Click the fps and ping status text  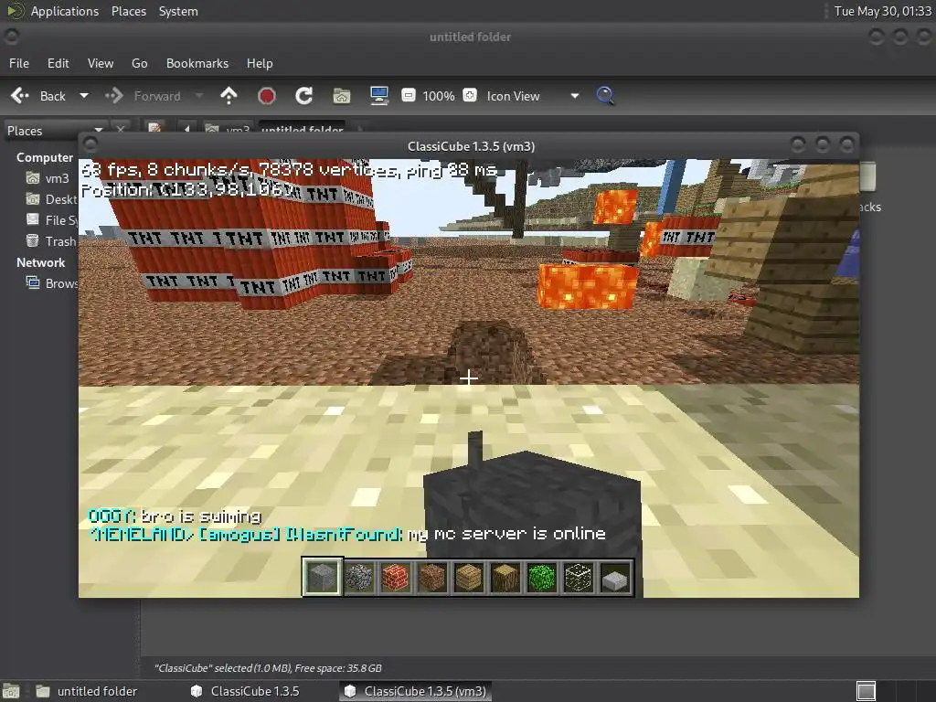click(x=289, y=170)
